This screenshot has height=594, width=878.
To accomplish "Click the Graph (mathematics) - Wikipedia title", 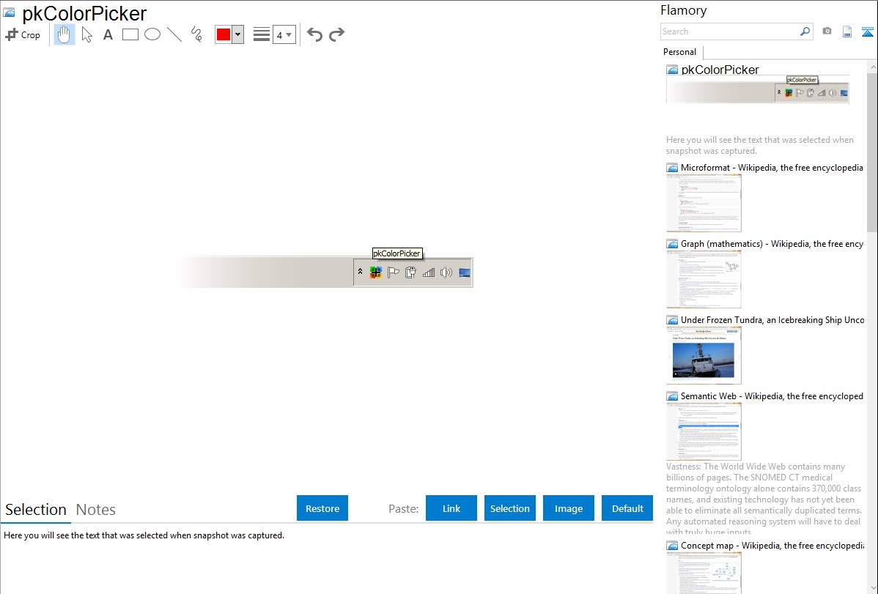I will point(772,244).
